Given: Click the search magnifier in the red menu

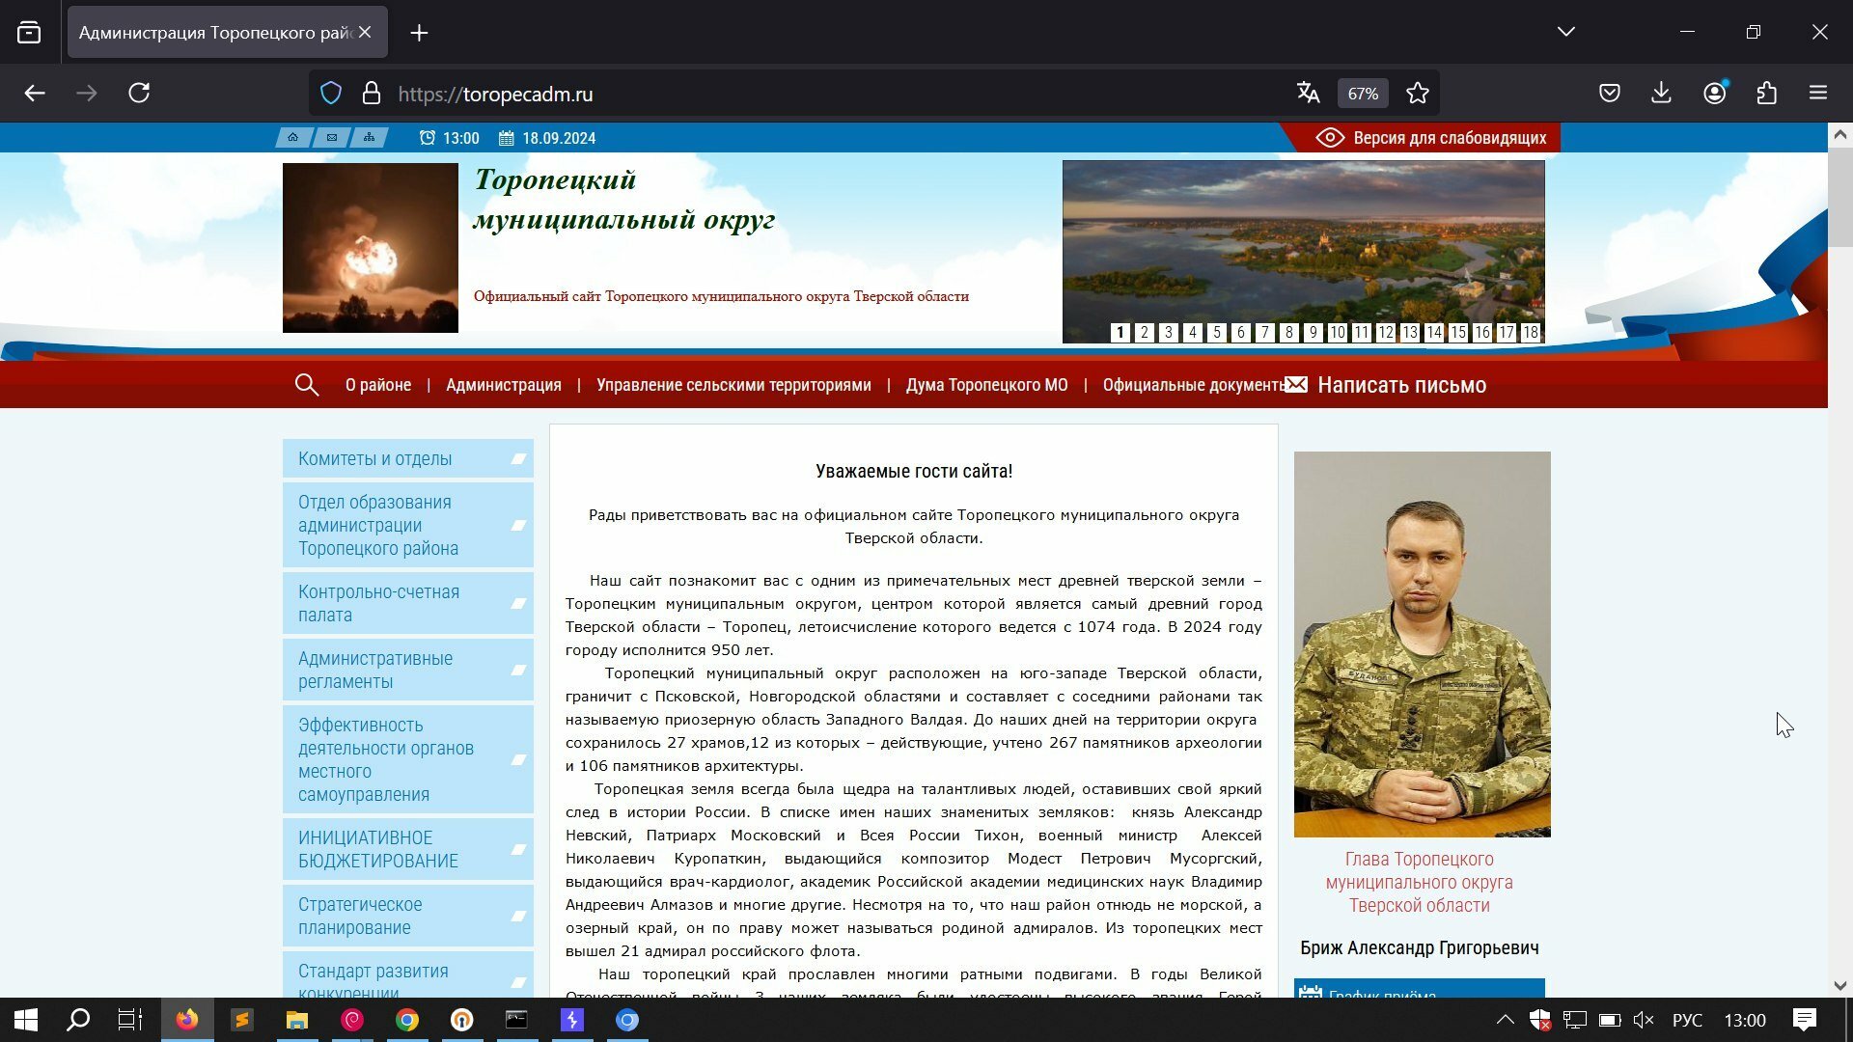Looking at the screenshot, I should pyautogui.click(x=307, y=385).
